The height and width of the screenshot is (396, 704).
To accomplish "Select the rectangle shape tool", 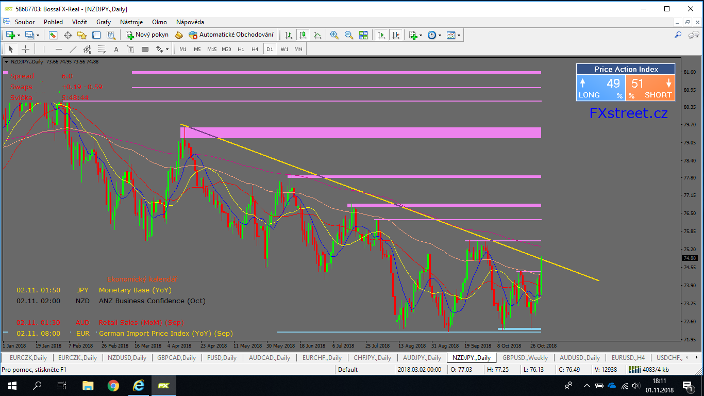I will 145,49.
